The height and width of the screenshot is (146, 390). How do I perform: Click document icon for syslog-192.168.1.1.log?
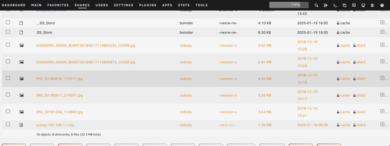[21, 125]
